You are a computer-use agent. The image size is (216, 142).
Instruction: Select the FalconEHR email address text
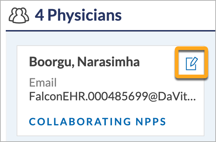pos(112,96)
